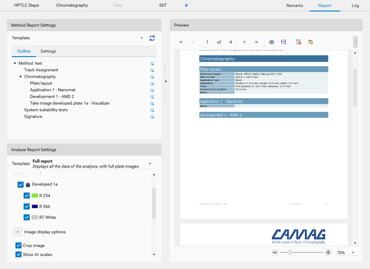370x269 pixels.
Task: Select the Report tab
Action: coord(325,5)
